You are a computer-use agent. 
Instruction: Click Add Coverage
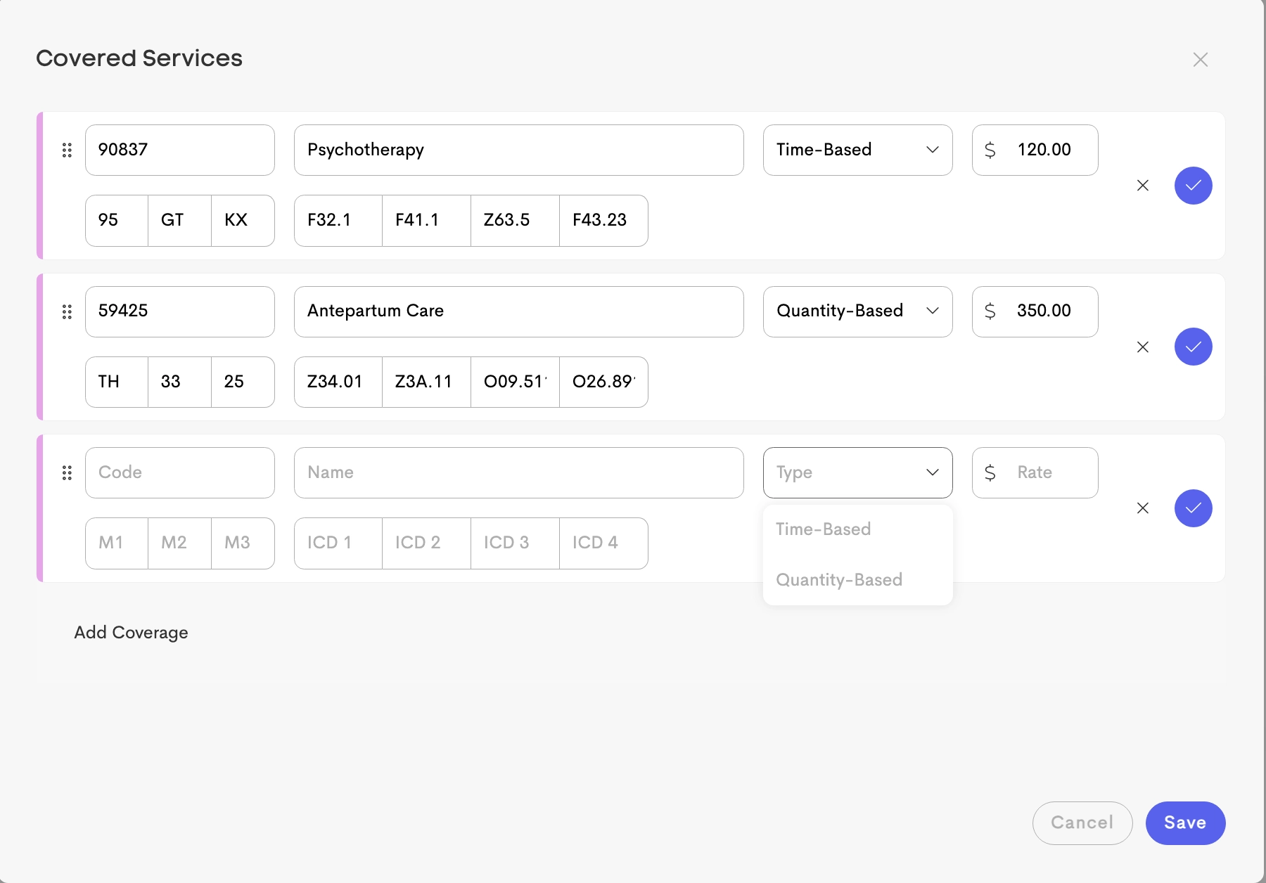(132, 633)
